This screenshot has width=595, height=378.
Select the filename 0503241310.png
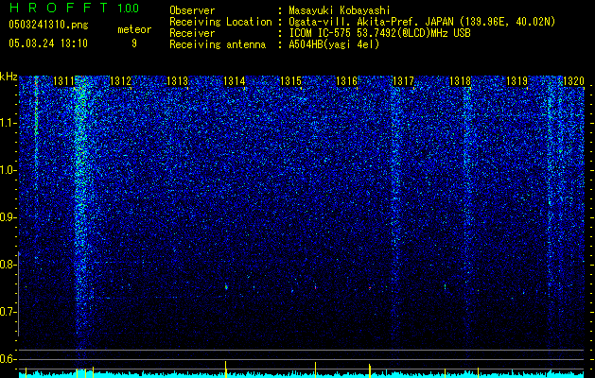tap(48, 25)
